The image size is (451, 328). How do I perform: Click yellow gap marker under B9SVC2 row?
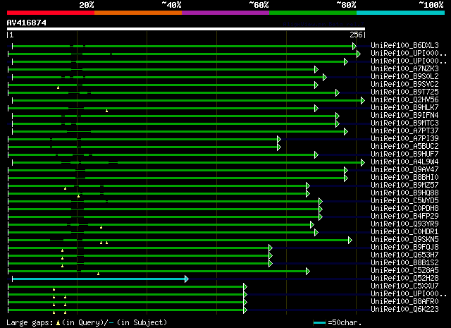coord(58,87)
